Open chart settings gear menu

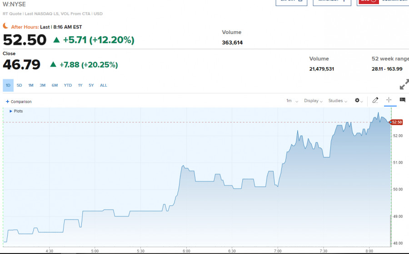point(357,101)
